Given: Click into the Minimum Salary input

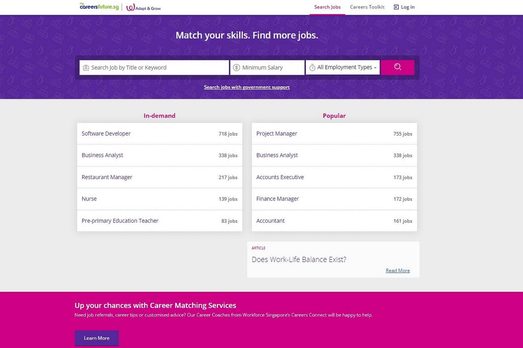Looking at the screenshot, I should pyautogui.click(x=271, y=68).
